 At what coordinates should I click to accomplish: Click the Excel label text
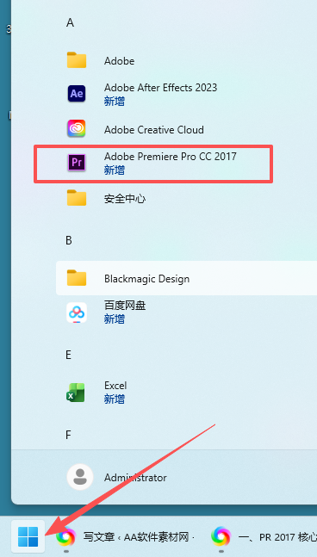(x=115, y=386)
